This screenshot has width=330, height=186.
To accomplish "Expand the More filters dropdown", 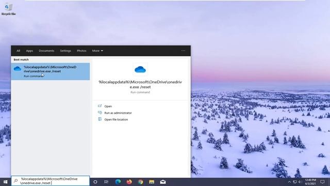I will tap(97, 51).
